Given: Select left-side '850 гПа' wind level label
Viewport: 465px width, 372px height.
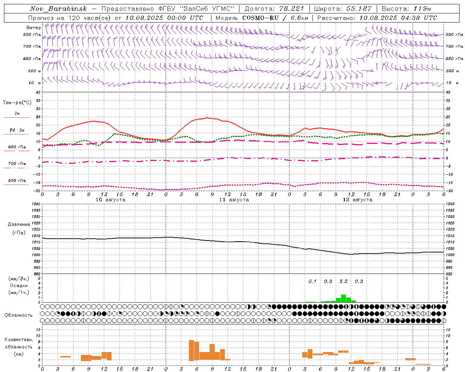Looking at the screenshot, I should pos(32,58).
